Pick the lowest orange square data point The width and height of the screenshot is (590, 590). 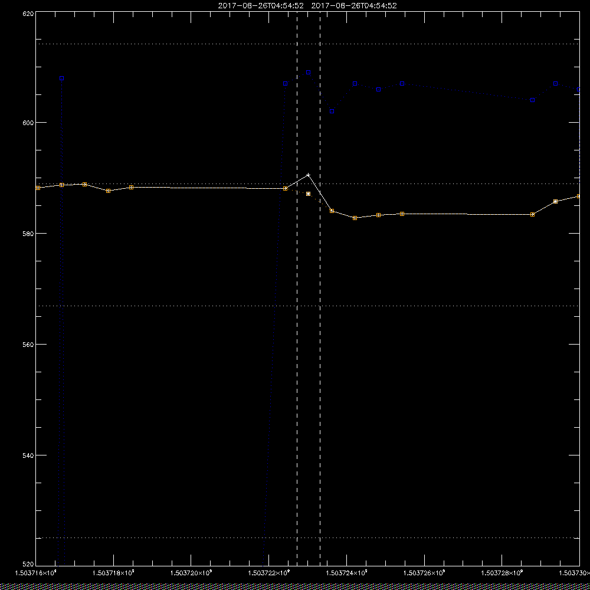355,218
